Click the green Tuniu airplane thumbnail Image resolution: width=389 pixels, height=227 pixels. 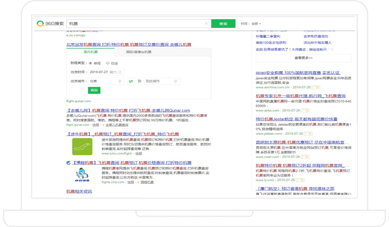coord(82,146)
